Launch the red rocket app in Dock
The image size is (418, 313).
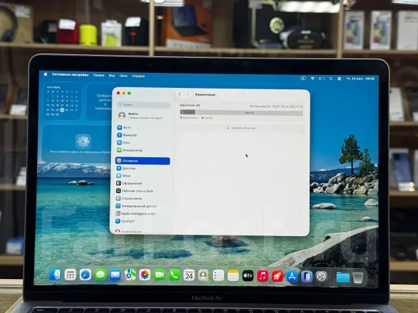tap(277, 276)
